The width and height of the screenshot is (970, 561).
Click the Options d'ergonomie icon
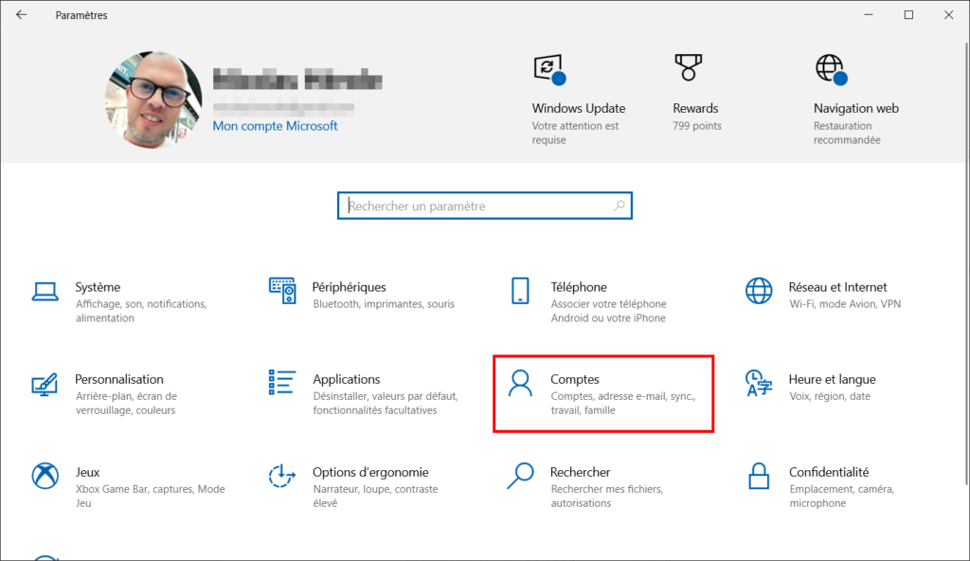coord(282,476)
